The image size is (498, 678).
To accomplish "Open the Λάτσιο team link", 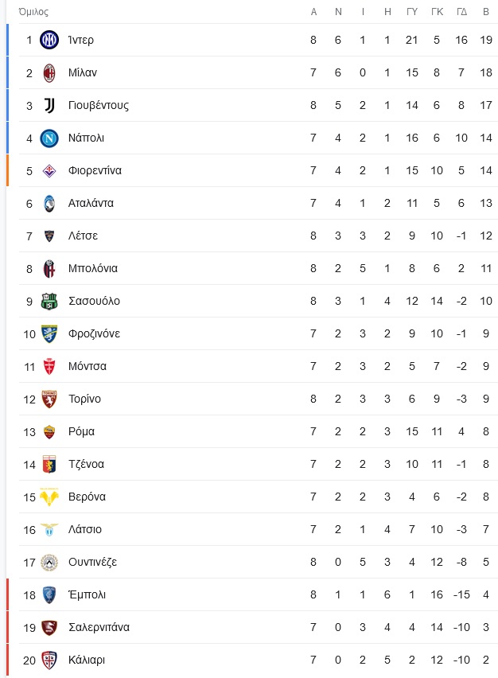I will pos(85,529).
